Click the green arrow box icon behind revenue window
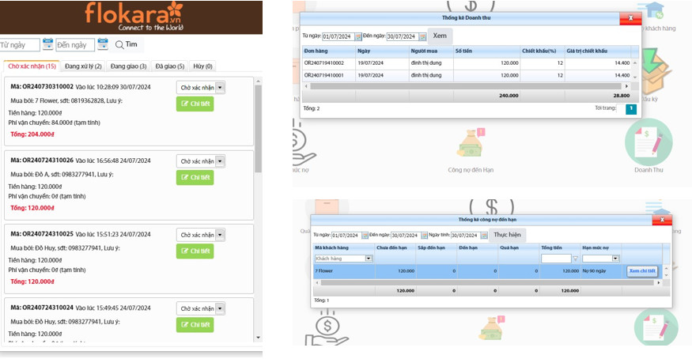692x359 pixels. point(656,70)
